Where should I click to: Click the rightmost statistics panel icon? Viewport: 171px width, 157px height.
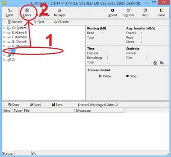162,63
